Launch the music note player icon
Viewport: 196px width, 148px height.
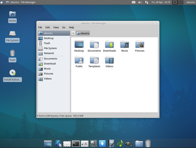pyautogui.click(x=120, y=143)
